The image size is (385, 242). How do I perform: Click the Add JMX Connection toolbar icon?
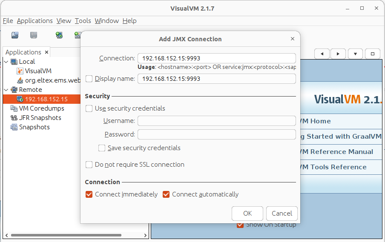tap(78, 35)
